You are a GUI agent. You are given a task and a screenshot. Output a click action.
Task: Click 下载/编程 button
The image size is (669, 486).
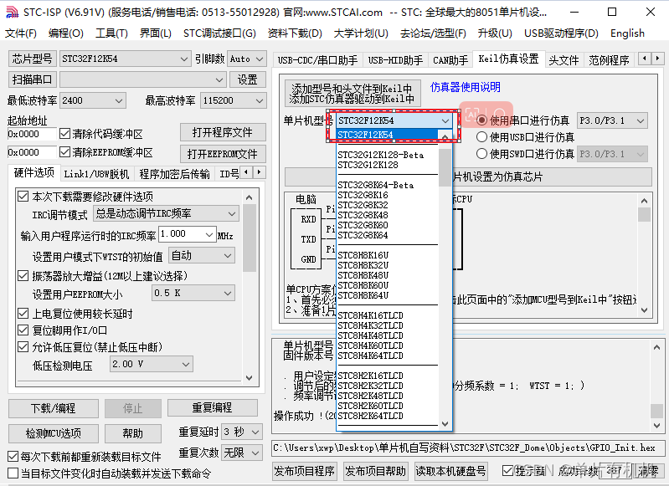tap(54, 408)
